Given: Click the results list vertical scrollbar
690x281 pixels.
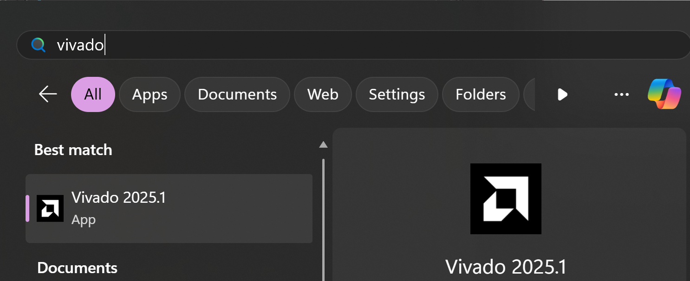Looking at the screenshot, I should (324, 218).
